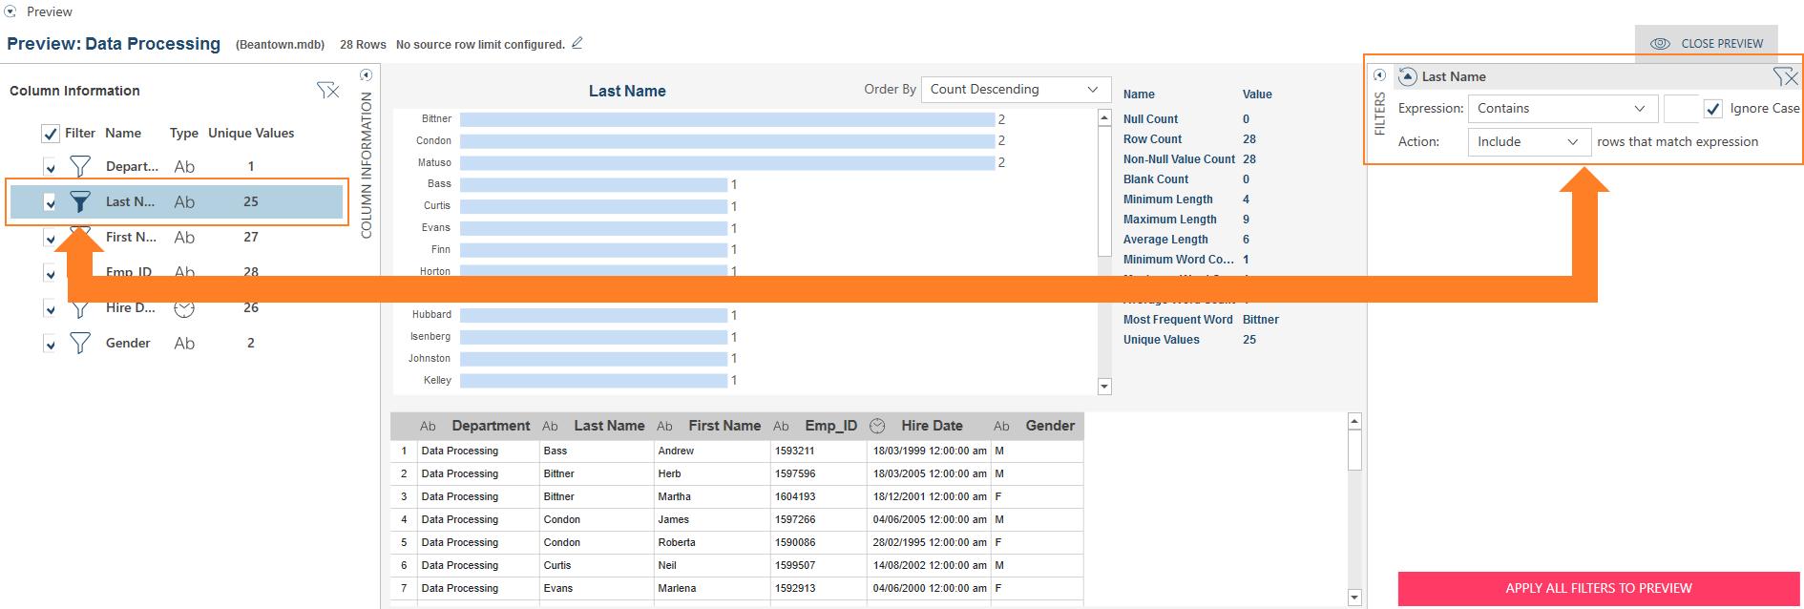1804x609 pixels.
Task: Toggle the Ignore Case checkbox
Action: point(1713,109)
